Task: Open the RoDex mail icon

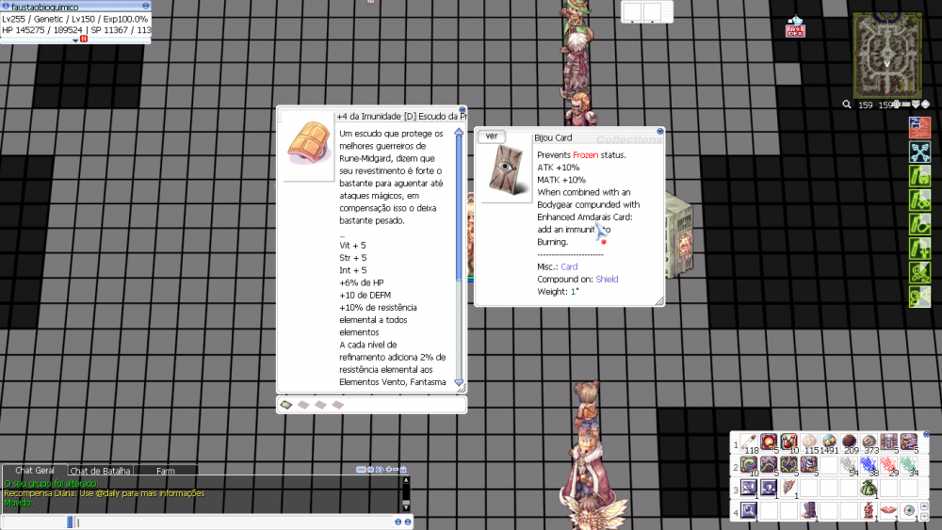Action: coord(795,27)
